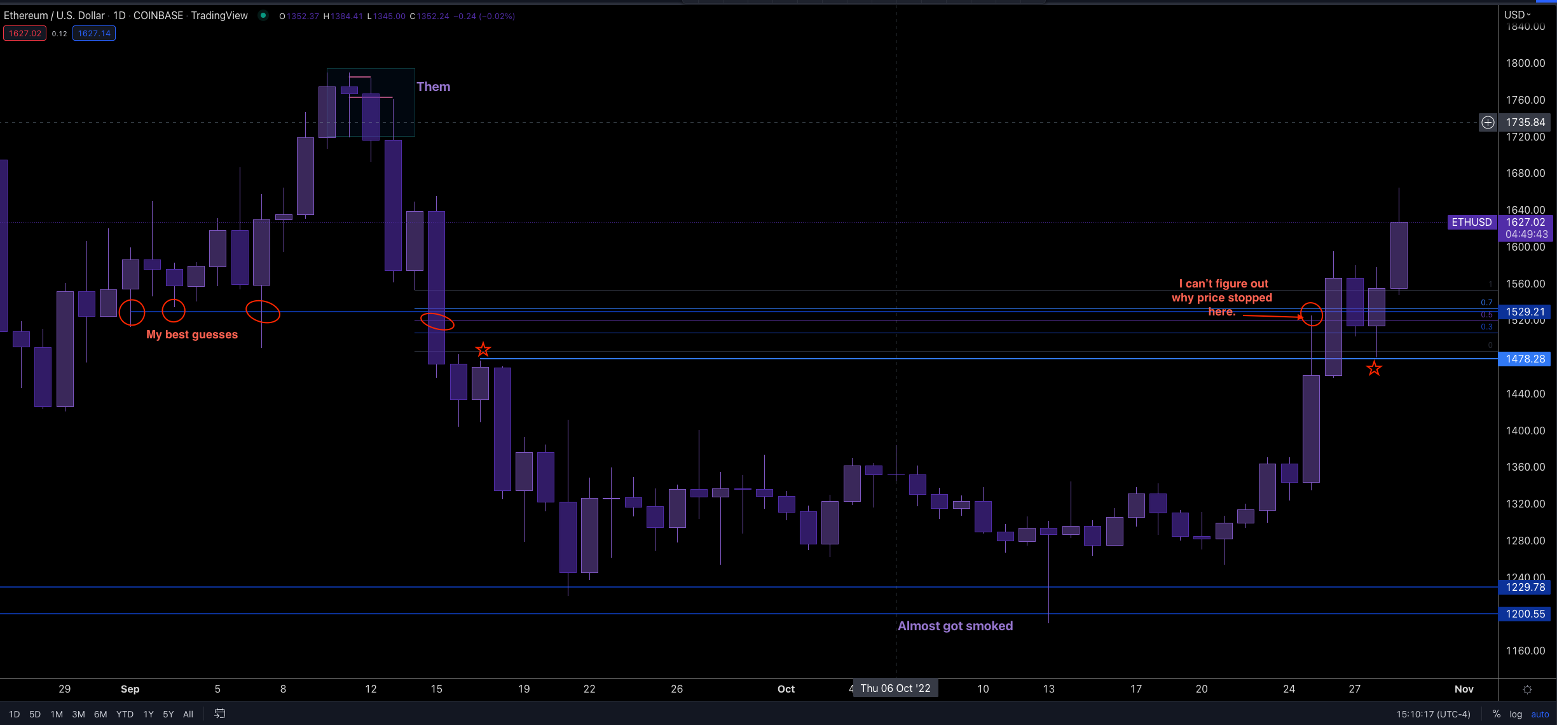Switch to the All date range
Viewport: 1557px width, 725px height.
pyautogui.click(x=188, y=714)
